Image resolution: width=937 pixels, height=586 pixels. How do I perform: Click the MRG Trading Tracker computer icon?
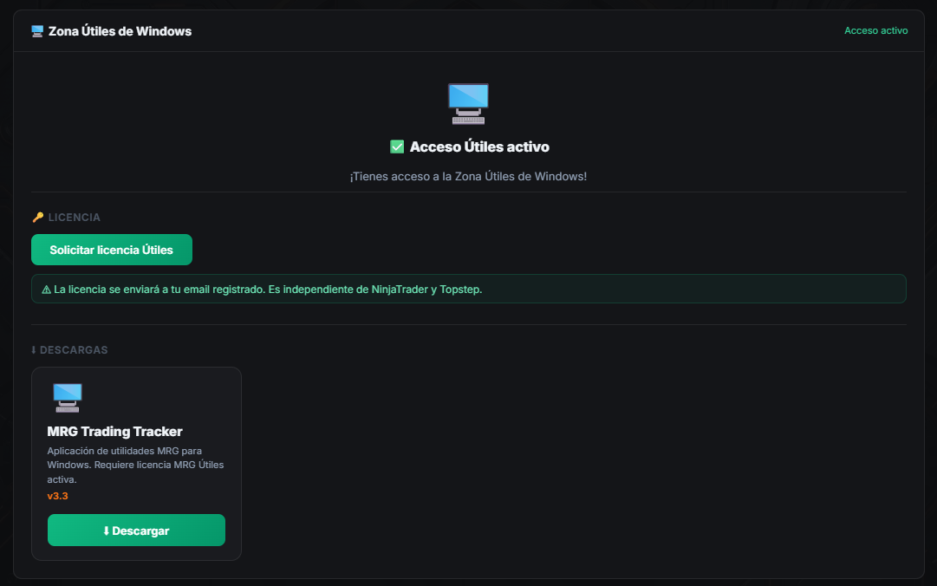click(x=68, y=398)
